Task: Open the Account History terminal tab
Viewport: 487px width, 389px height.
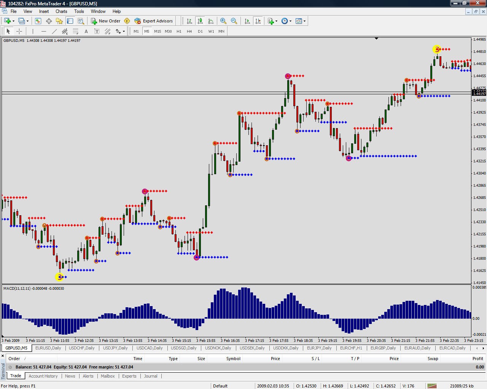Action: pyautogui.click(x=43, y=376)
